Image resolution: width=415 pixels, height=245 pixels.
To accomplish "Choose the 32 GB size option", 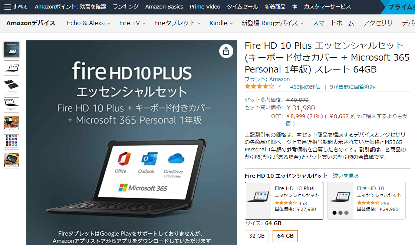I will pyautogui.click(x=257, y=236).
